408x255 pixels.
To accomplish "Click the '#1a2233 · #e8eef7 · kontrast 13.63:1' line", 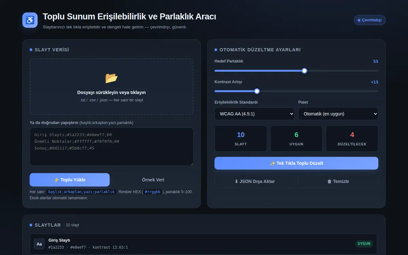I will pyautogui.click(x=88, y=247).
